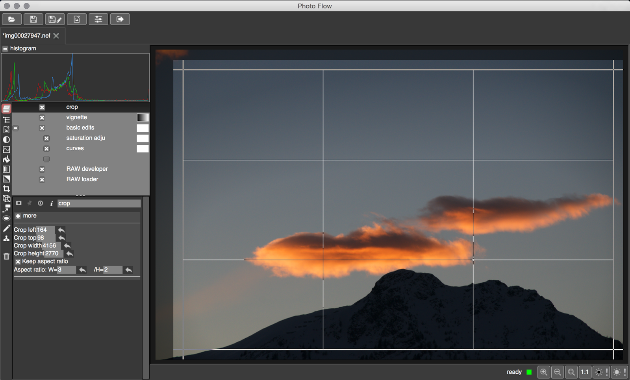The height and width of the screenshot is (380, 630).
Task: Collapse the histogram panel
Action: (5, 49)
